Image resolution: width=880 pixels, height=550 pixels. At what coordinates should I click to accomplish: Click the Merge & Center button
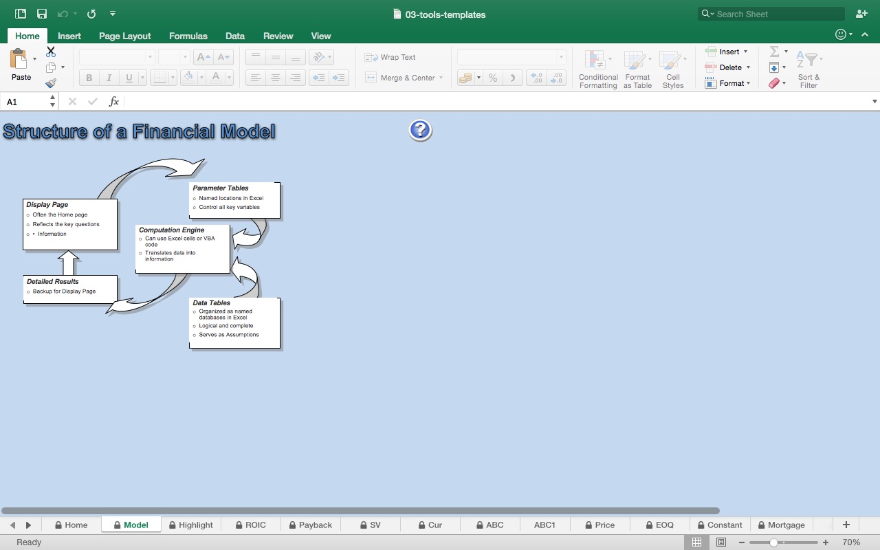coord(404,78)
